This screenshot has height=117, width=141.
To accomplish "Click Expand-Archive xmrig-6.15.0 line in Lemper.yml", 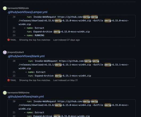I will (x=58, y=32).
